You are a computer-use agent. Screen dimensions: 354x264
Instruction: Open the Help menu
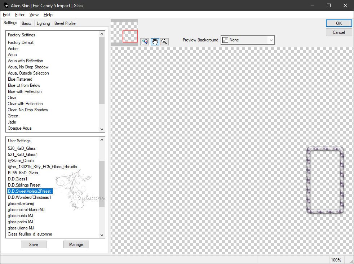coord(48,15)
